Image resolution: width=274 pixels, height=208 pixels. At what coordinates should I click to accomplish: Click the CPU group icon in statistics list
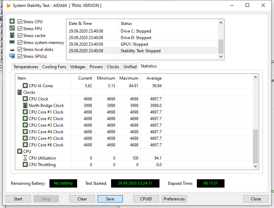[20, 151]
